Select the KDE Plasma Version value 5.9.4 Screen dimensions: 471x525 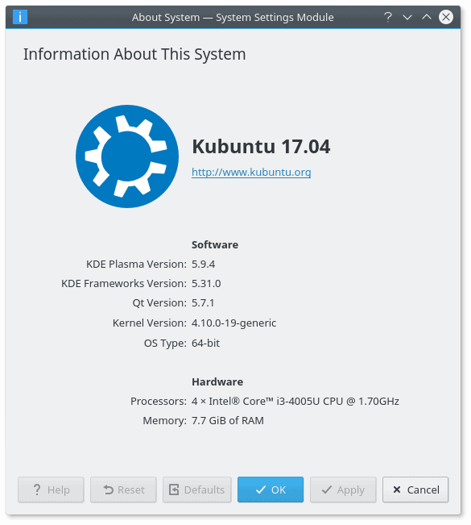203,265
